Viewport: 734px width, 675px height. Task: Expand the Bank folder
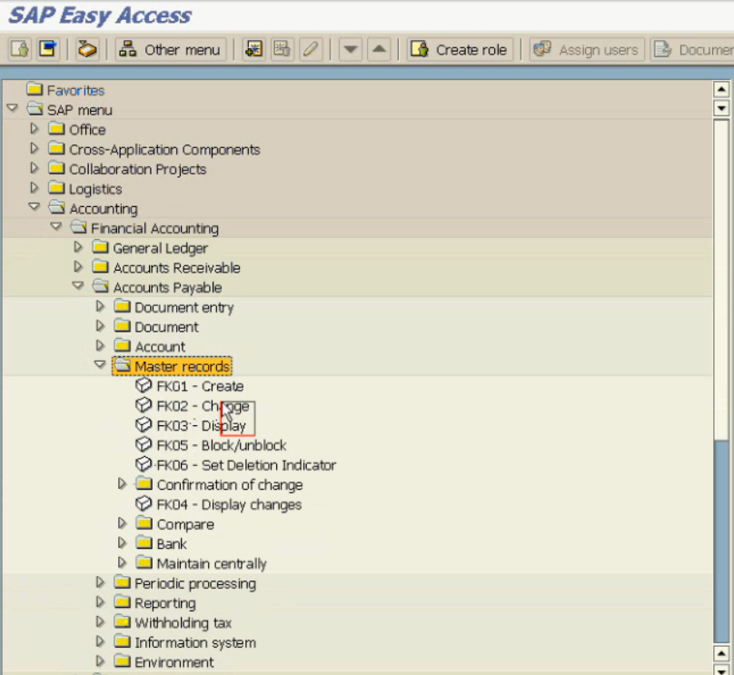point(122,542)
